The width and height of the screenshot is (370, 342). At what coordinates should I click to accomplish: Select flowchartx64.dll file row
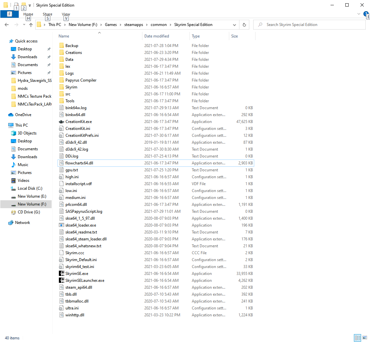[156, 163]
